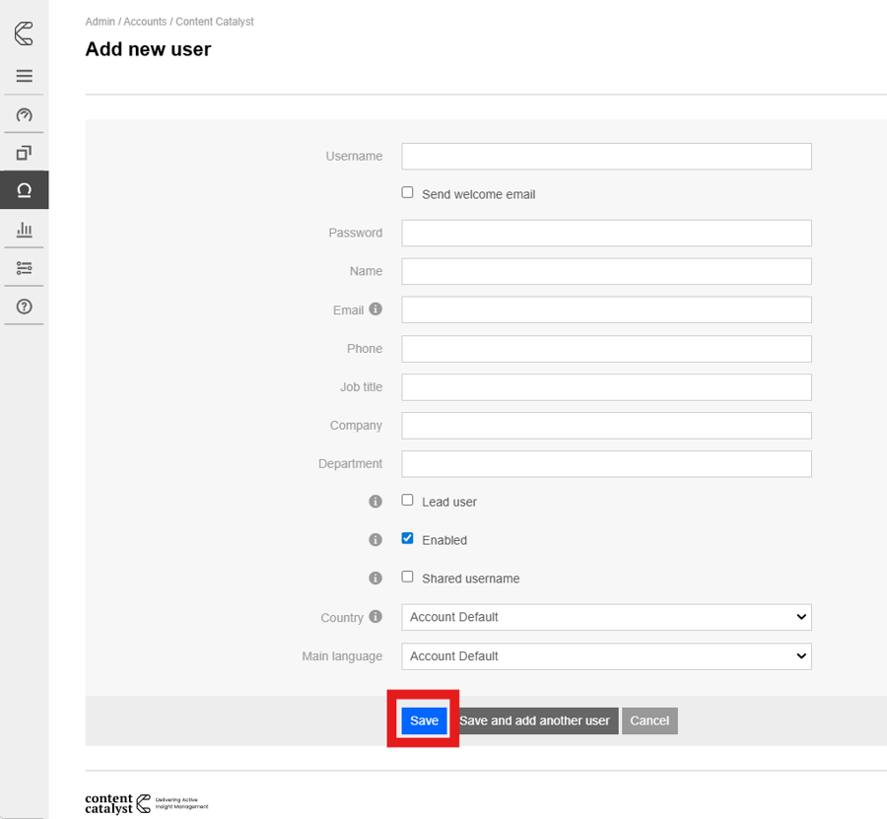Image resolution: width=887 pixels, height=819 pixels.
Task: Go to Admin in the breadcrumb
Action: (101, 22)
